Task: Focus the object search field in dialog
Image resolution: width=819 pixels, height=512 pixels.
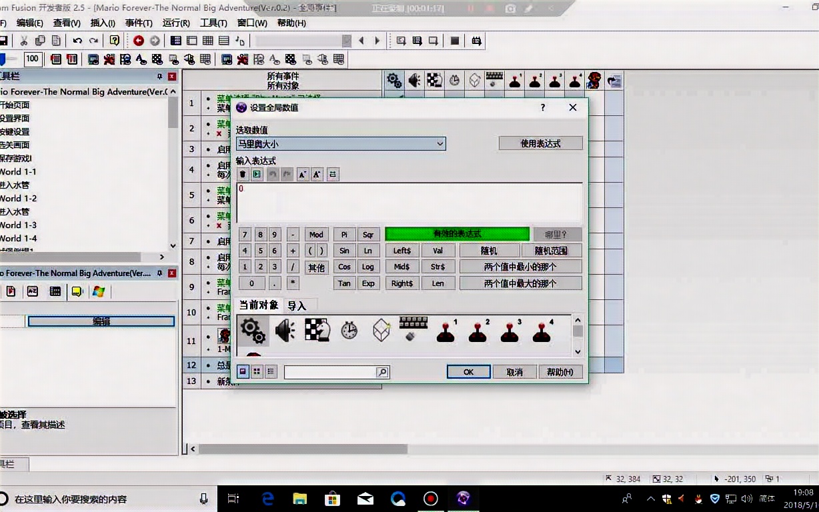Action: (x=330, y=372)
